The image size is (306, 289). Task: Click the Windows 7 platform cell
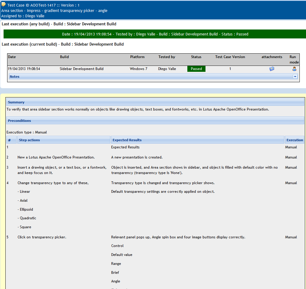139,69
